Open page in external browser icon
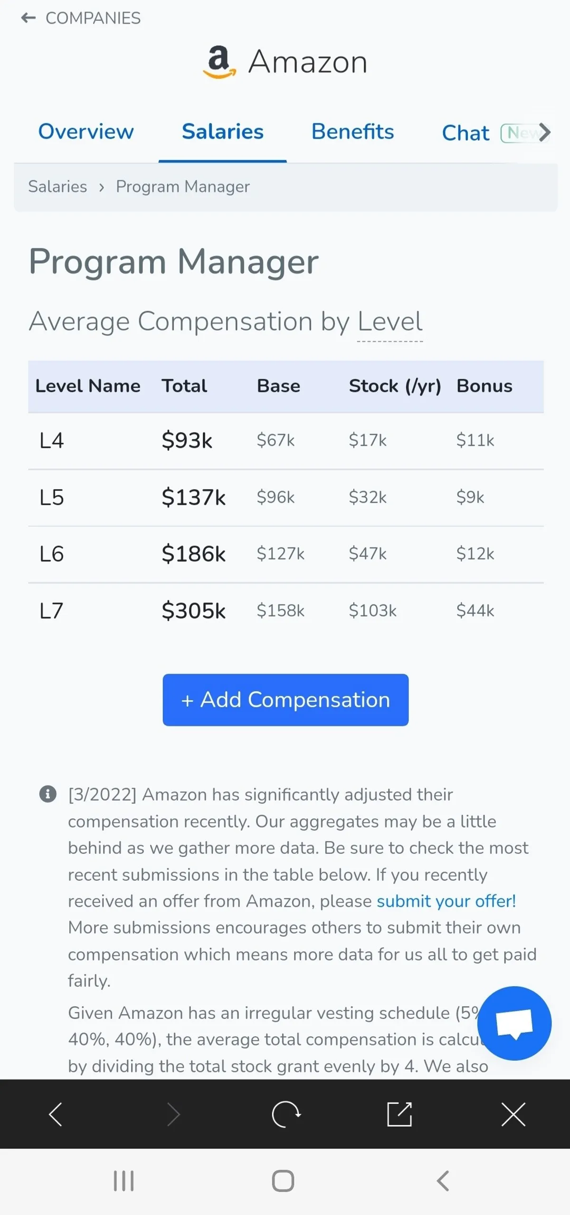This screenshot has height=1215, width=570. pyautogui.click(x=399, y=1114)
